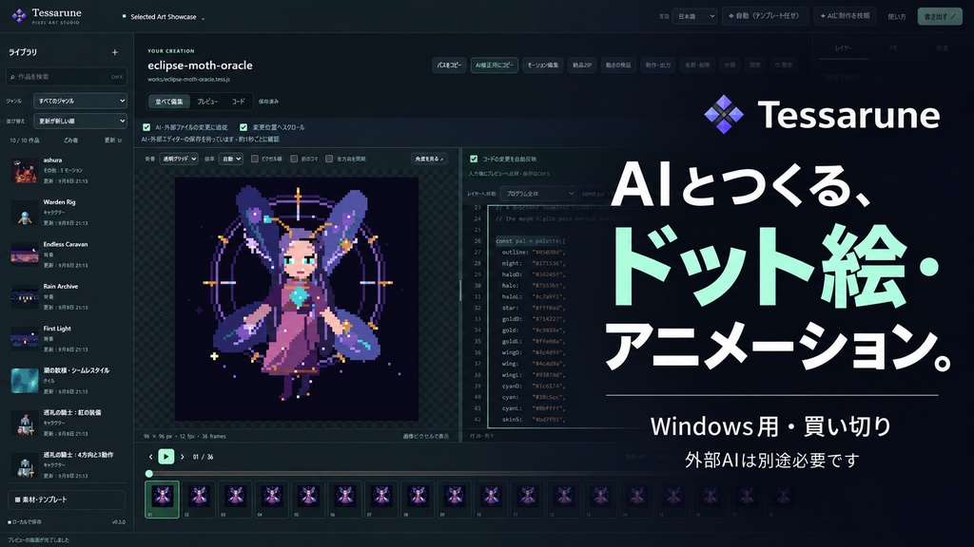The height and width of the screenshot is (547, 974).
Task: Toggle AI・外部ファイルの変更に追従 checkbox
Action: (x=146, y=127)
